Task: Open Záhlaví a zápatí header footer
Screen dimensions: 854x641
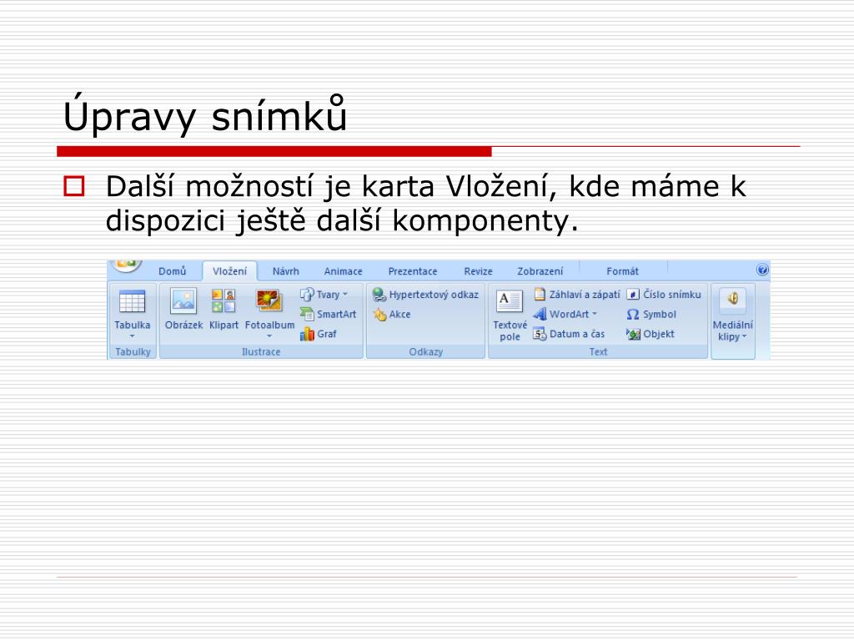Action: point(577,295)
